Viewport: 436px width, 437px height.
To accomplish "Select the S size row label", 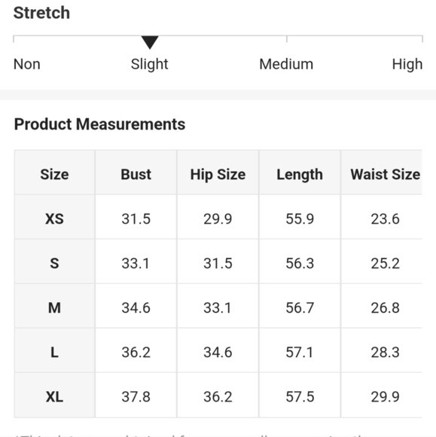I will [x=55, y=264].
